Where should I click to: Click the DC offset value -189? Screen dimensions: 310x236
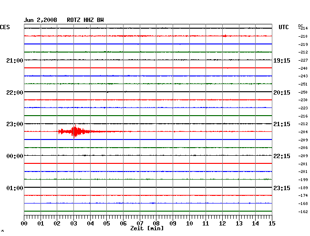pyautogui.click(x=303, y=188)
